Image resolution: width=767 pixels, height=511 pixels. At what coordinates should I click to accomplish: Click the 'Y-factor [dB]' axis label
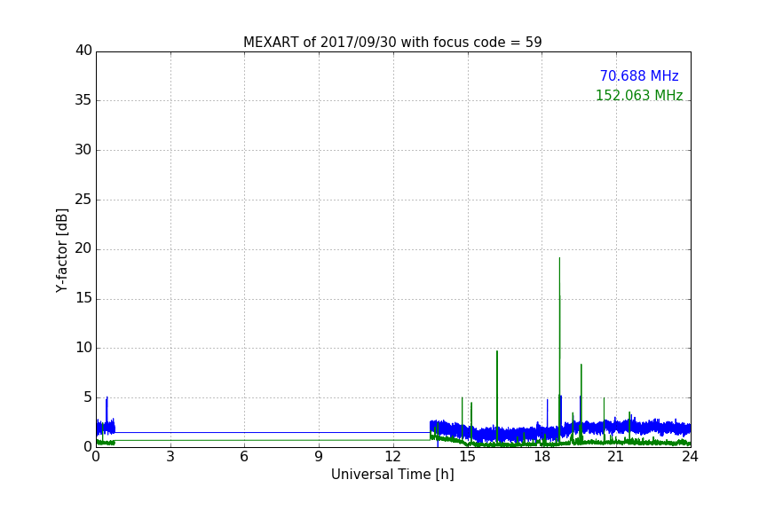click(x=61, y=250)
